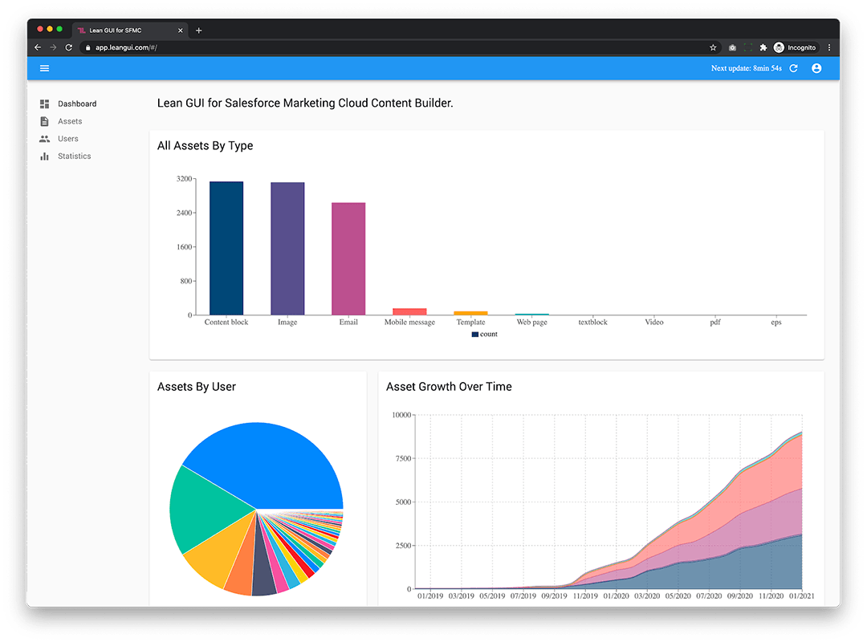The width and height of the screenshot is (867, 642).
Task: Click the 'All Assets By Type' heading
Action: [x=206, y=145]
